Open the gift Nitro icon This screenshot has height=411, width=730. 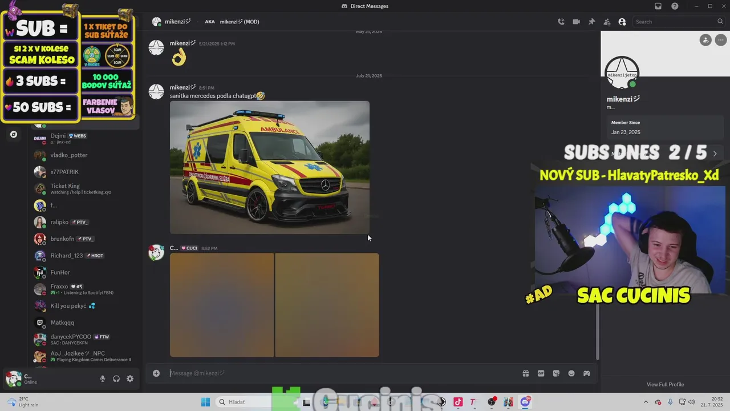(x=526, y=373)
